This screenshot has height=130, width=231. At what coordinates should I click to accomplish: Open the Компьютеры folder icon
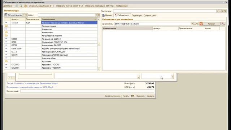click(x=6, y=32)
